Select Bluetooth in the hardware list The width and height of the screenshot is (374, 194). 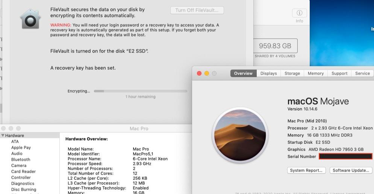point(21,160)
